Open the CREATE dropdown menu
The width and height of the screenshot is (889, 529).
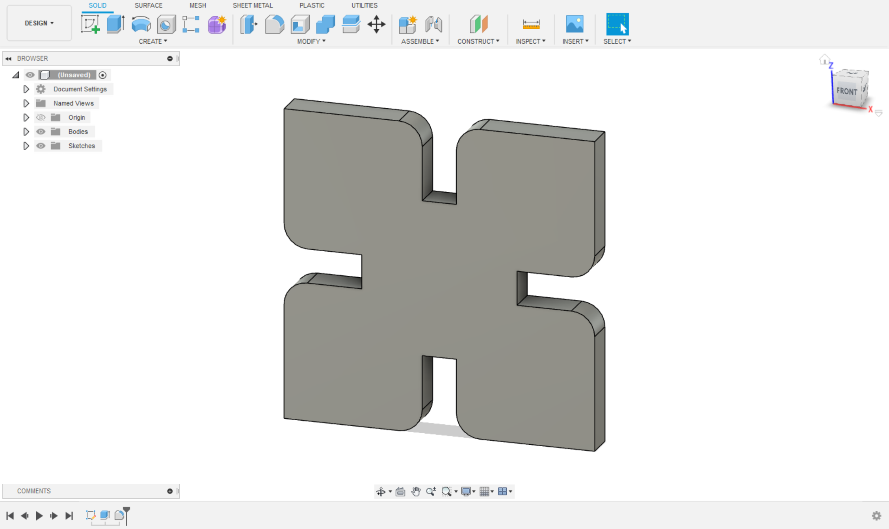click(153, 41)
